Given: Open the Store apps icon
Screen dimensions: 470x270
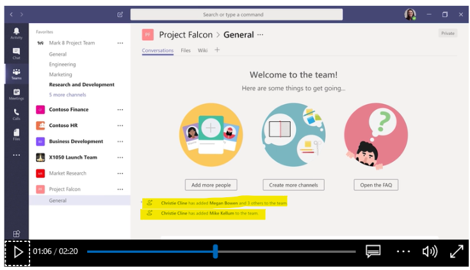Looking at the screenshot, I should [x=16, y=234].
